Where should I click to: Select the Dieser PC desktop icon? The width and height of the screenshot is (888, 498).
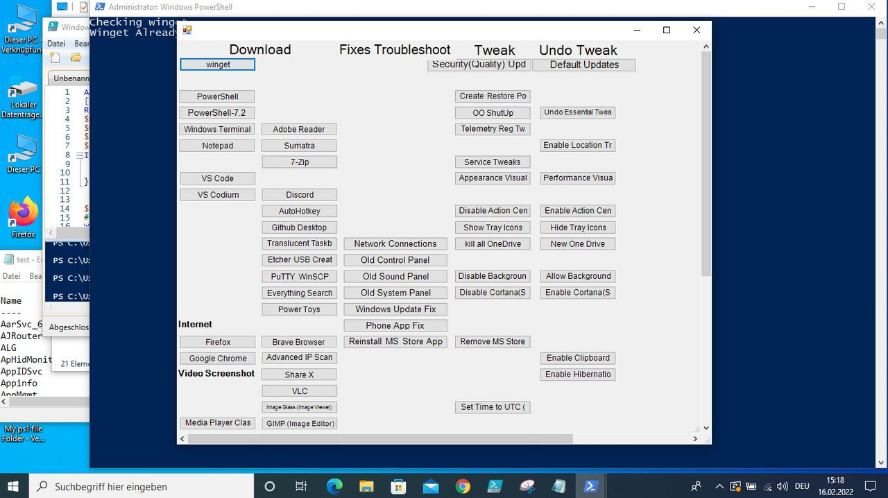pyautogui.click(x=23, y=154)
